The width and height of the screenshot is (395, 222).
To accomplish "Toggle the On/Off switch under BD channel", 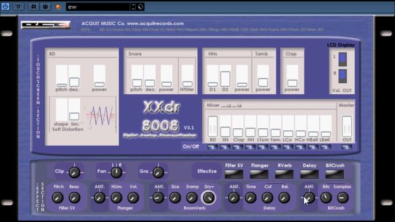I will pyautogui.click(x=212, y=147).
